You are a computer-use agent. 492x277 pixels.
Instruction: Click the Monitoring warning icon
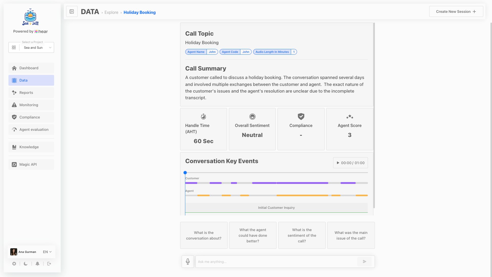point(14,105)
